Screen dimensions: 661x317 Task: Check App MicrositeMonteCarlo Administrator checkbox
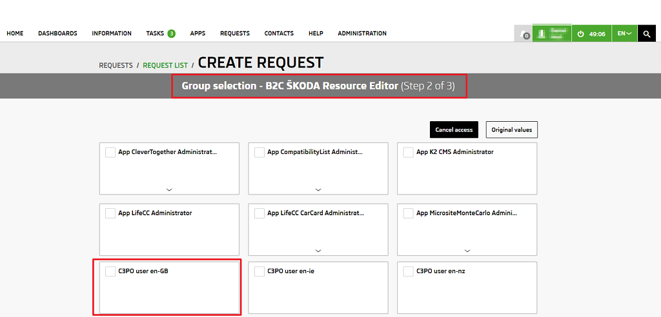409,213
